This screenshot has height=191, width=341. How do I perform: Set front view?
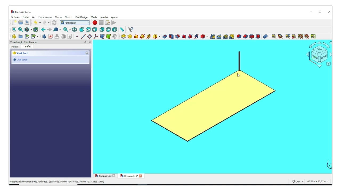[x=82, y=30]
